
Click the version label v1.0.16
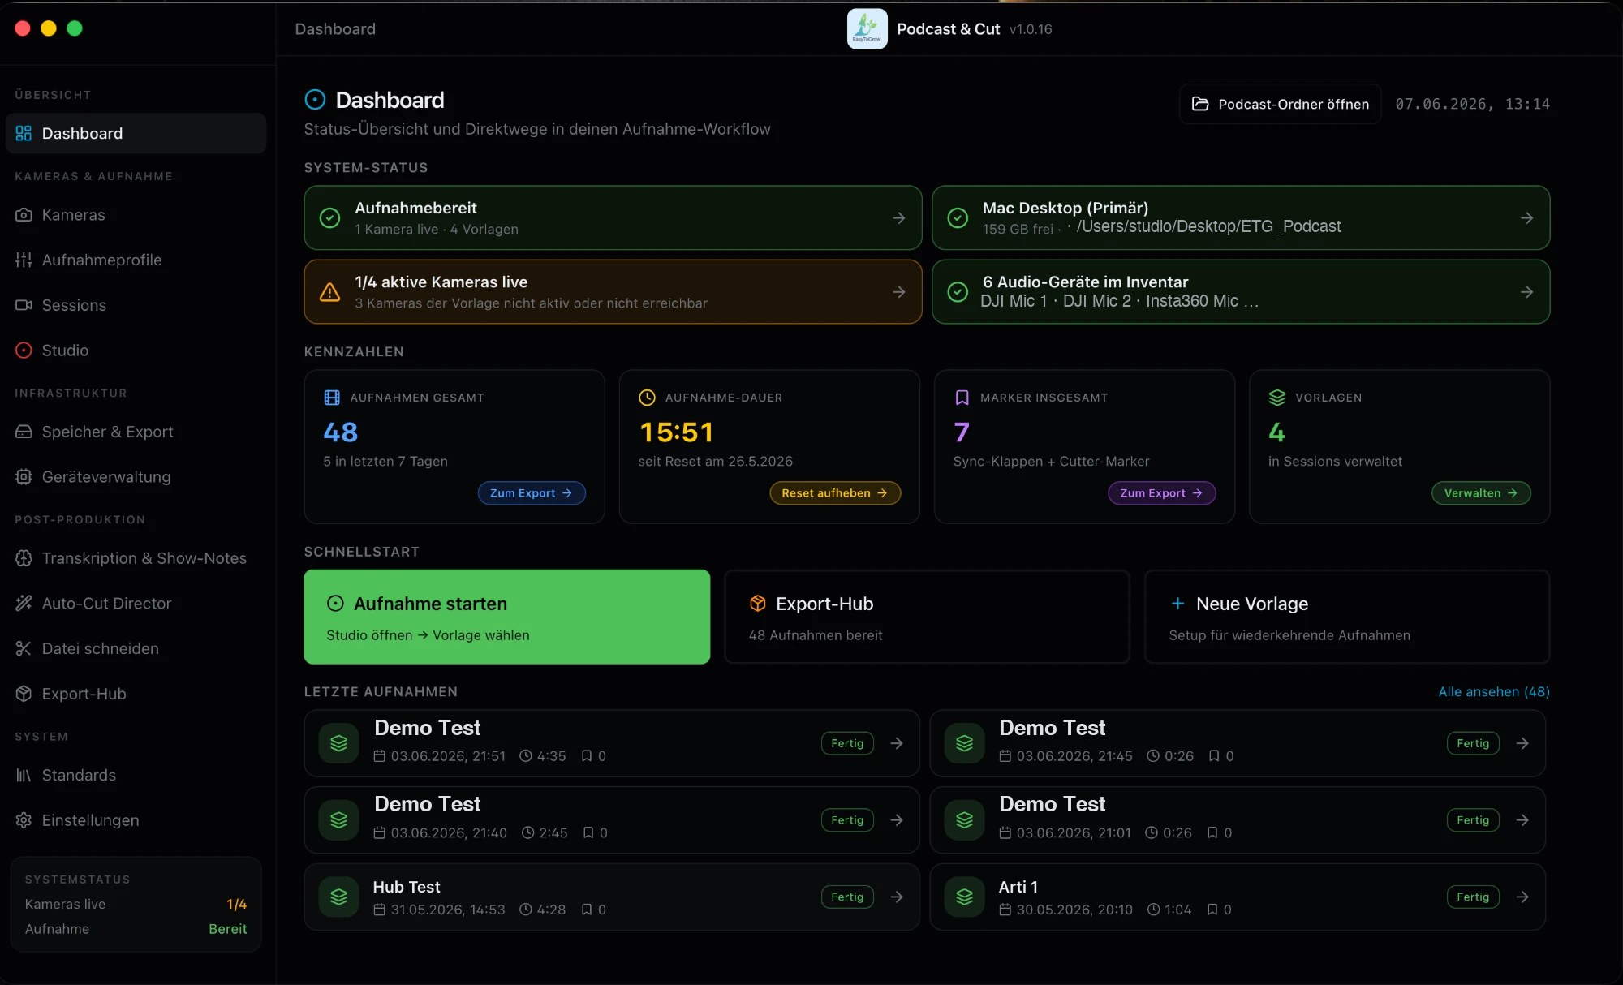click(1031, 29)
